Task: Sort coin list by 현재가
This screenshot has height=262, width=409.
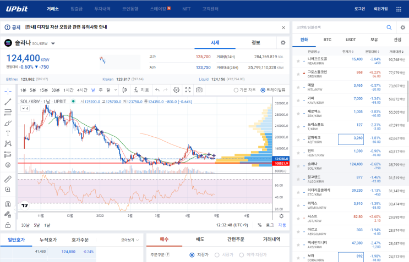Action: tap(348, 52)
